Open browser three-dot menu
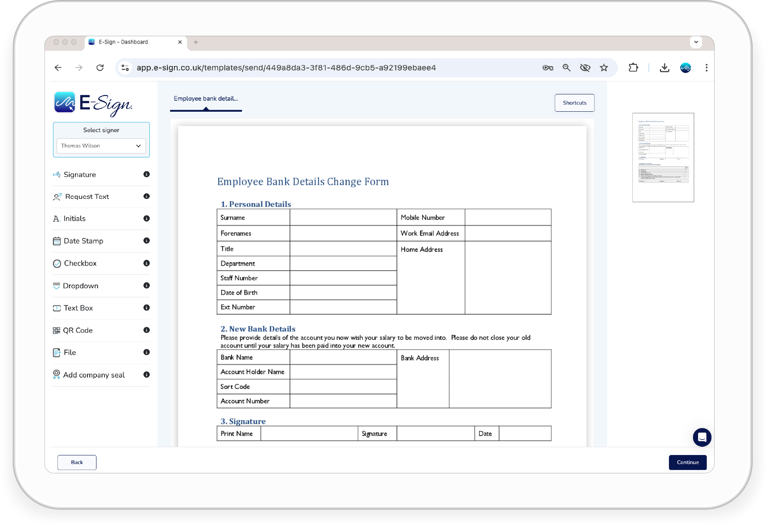The height and width of the screenshot is (527, 767). 706,68
